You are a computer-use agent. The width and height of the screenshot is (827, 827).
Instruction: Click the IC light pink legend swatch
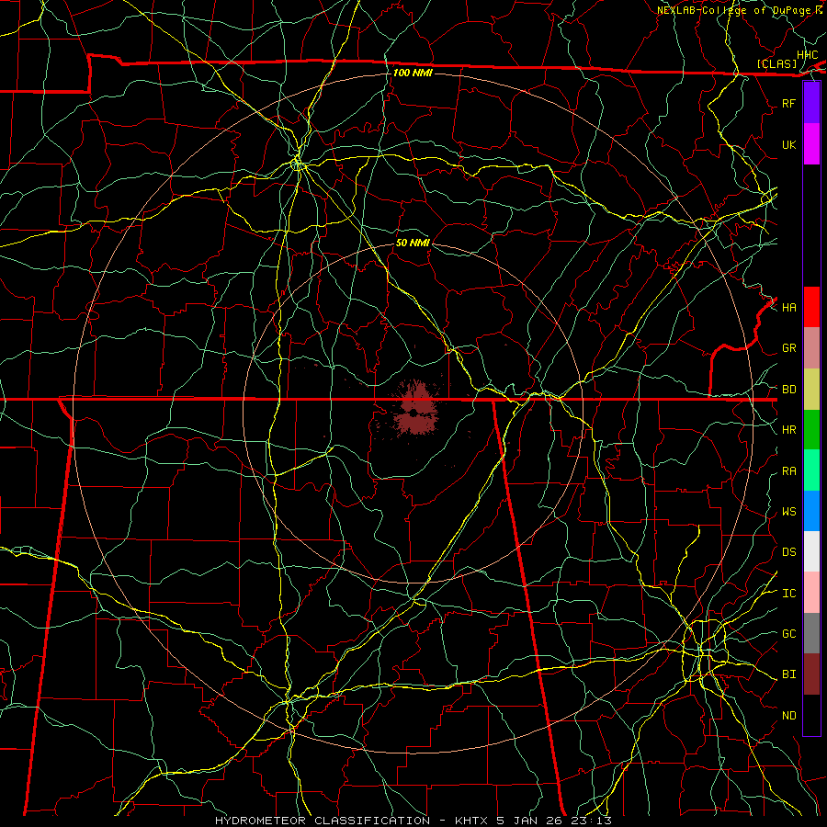pos(811,593)
